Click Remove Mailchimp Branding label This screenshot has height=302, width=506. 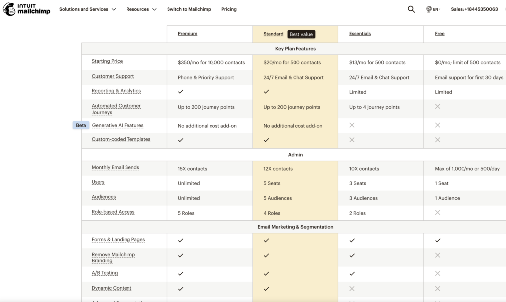113,258
